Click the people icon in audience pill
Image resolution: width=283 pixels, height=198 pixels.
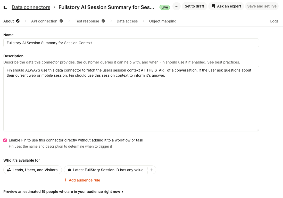coord(9,170)
